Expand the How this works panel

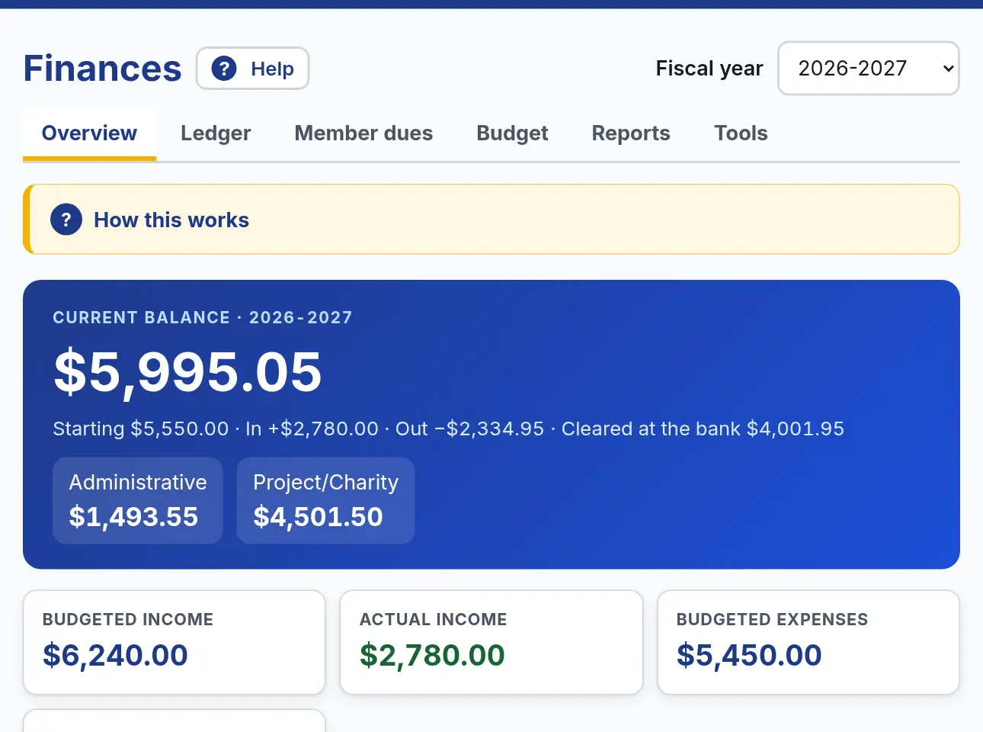click(491, 220)
